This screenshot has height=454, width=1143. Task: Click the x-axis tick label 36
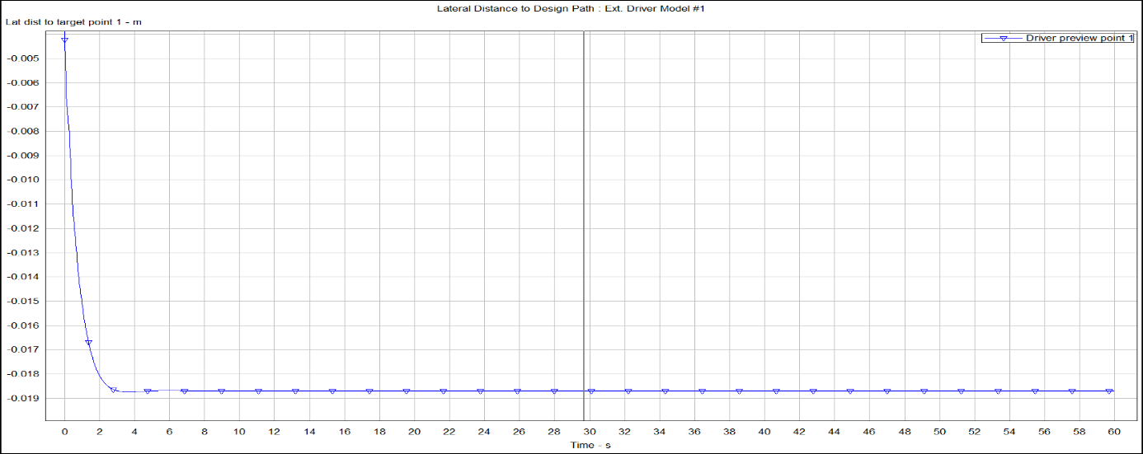[694, 431]
